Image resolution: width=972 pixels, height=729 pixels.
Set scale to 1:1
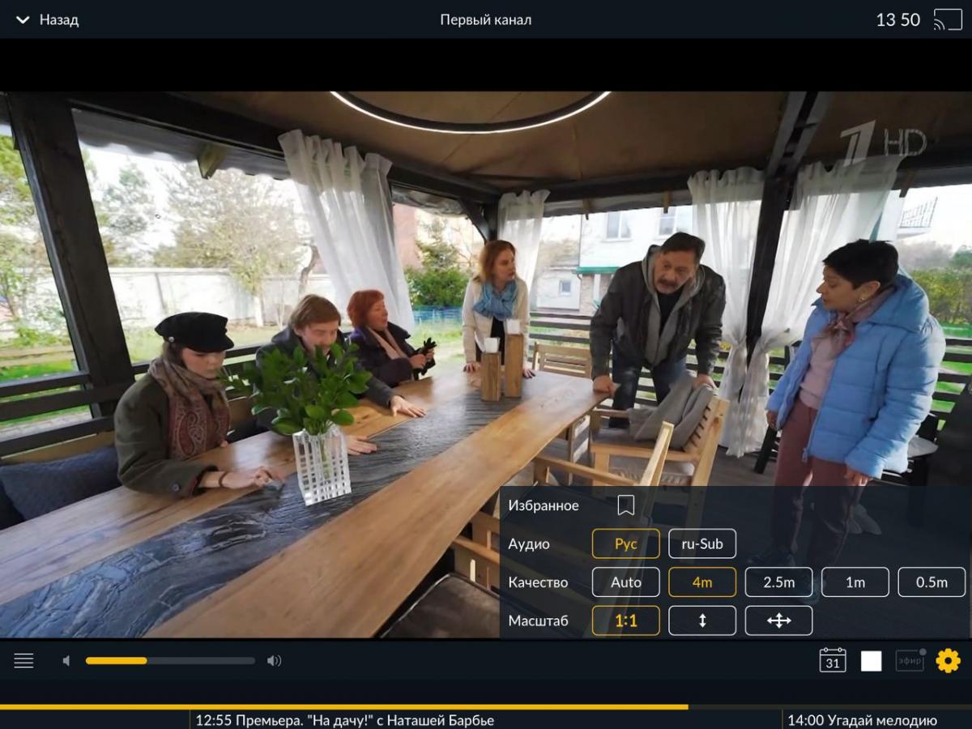pos(625,620)
